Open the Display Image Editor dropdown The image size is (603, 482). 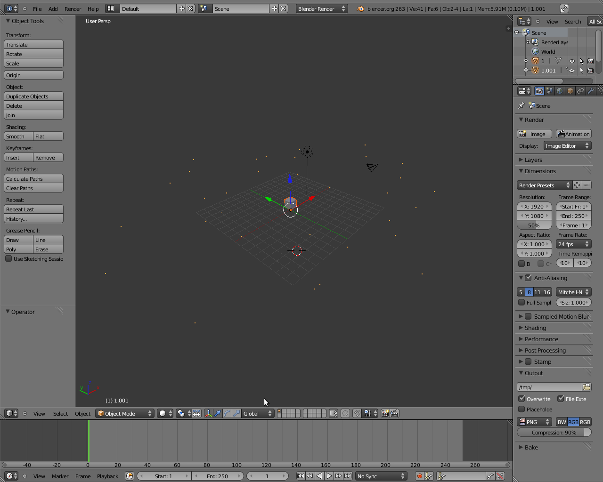coord(568,146)
